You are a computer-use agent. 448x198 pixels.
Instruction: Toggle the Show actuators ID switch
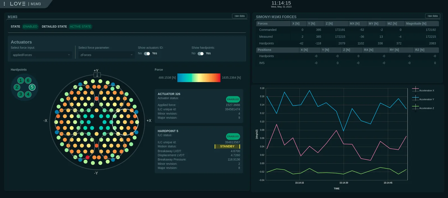coord(147,53)
